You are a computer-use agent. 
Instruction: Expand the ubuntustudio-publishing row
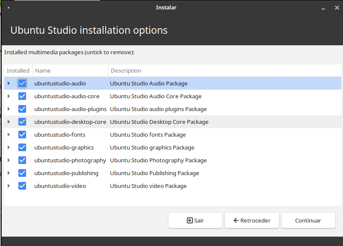coord(9,173)
